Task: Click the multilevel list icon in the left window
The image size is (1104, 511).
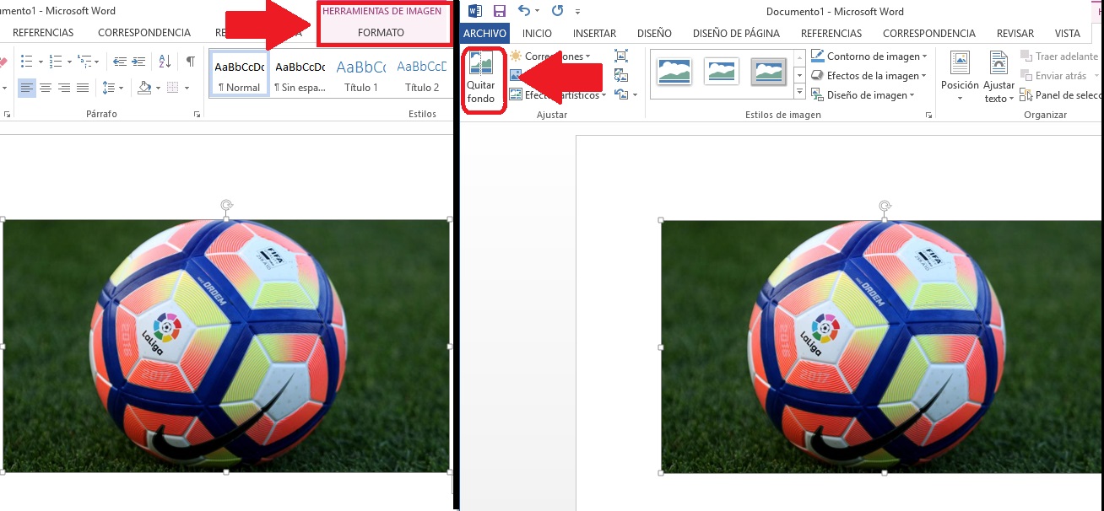Action: coord(84,62)
